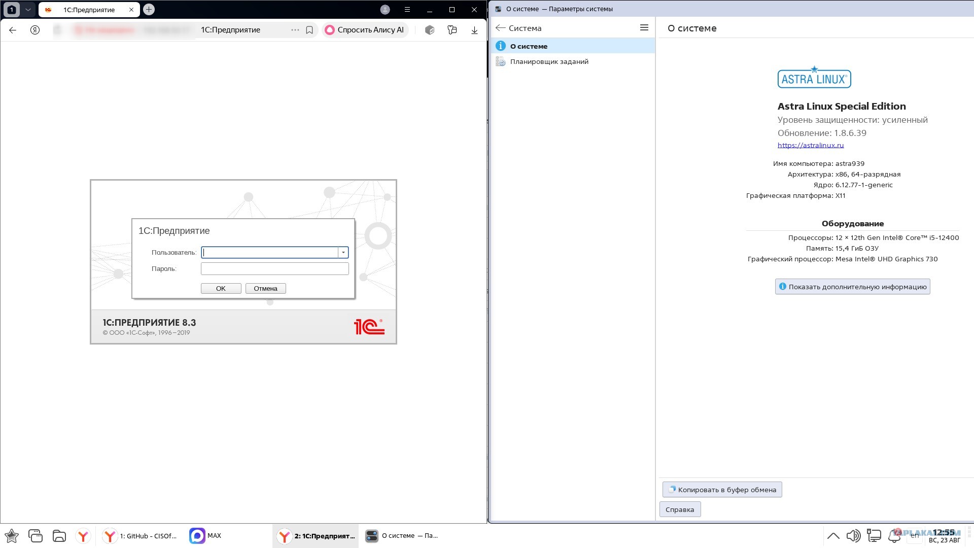Open the browser downloads panel

click(474, 30)
